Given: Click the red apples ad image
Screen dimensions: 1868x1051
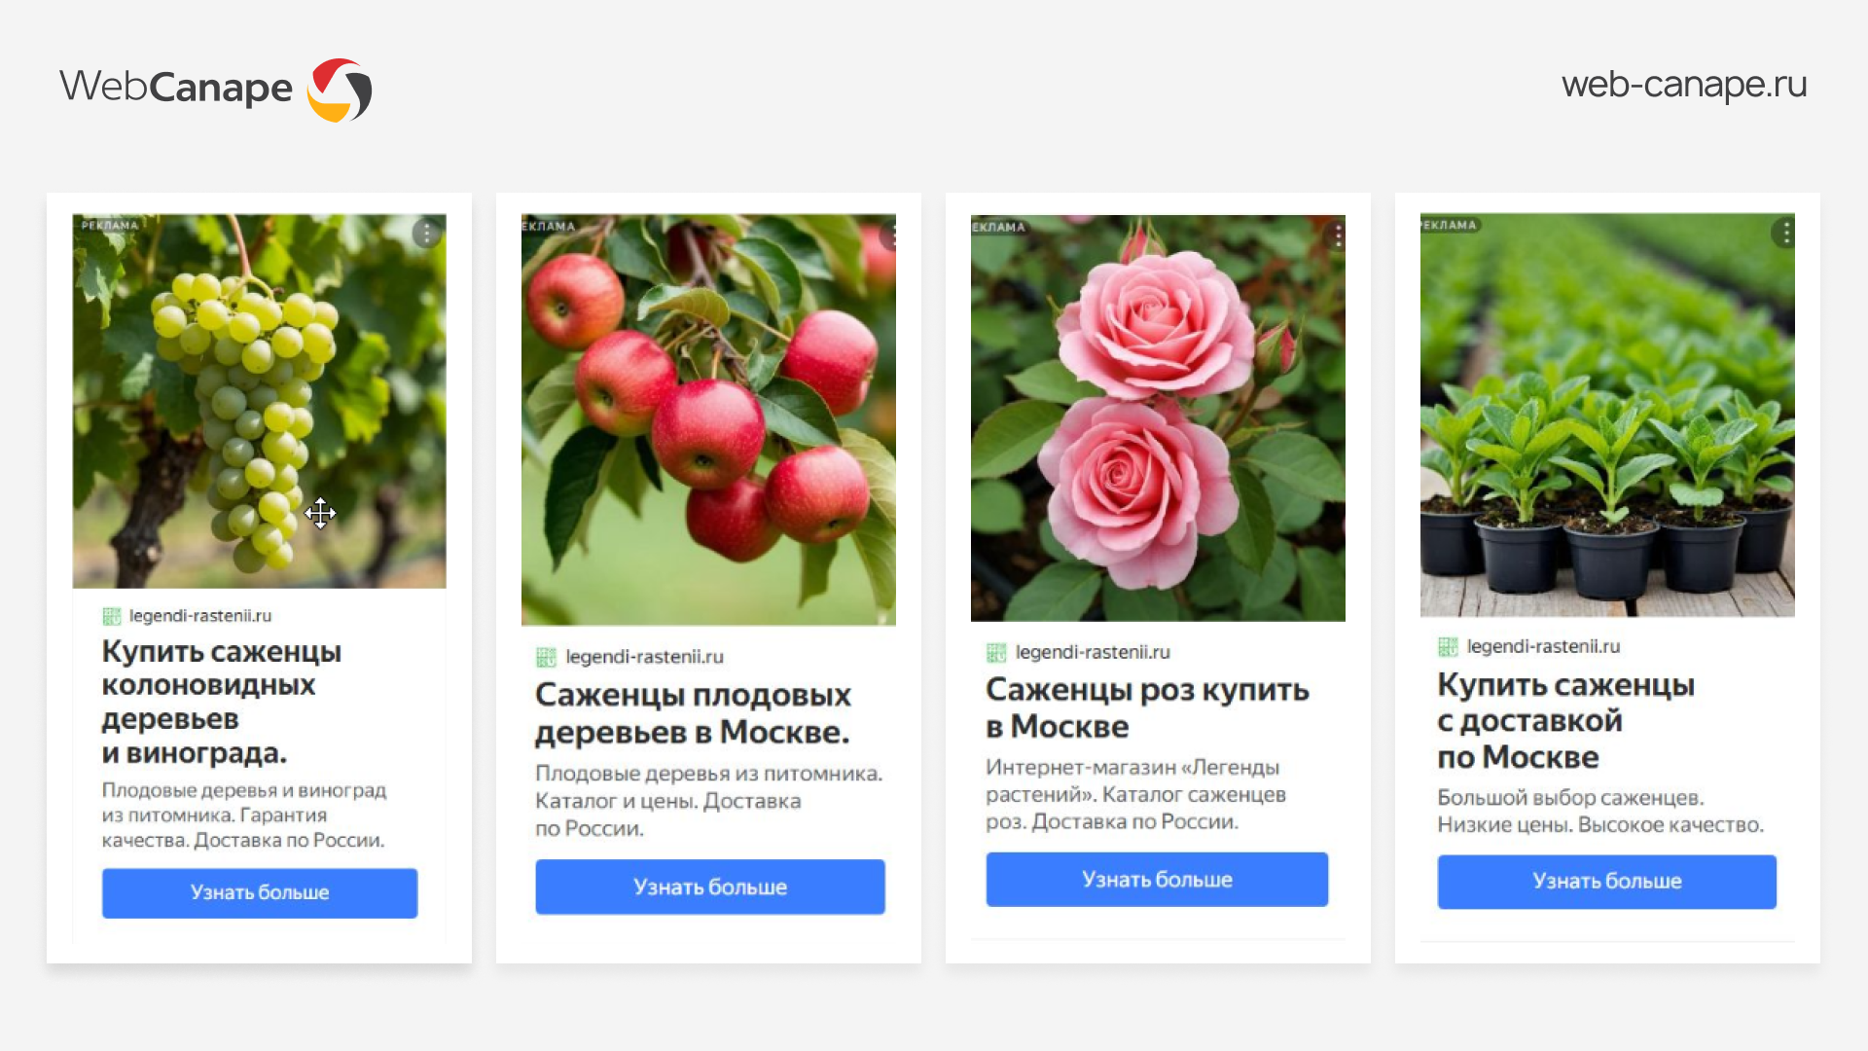Looking at the screenshot, I should pyautogui.click(x=708, y=419).
